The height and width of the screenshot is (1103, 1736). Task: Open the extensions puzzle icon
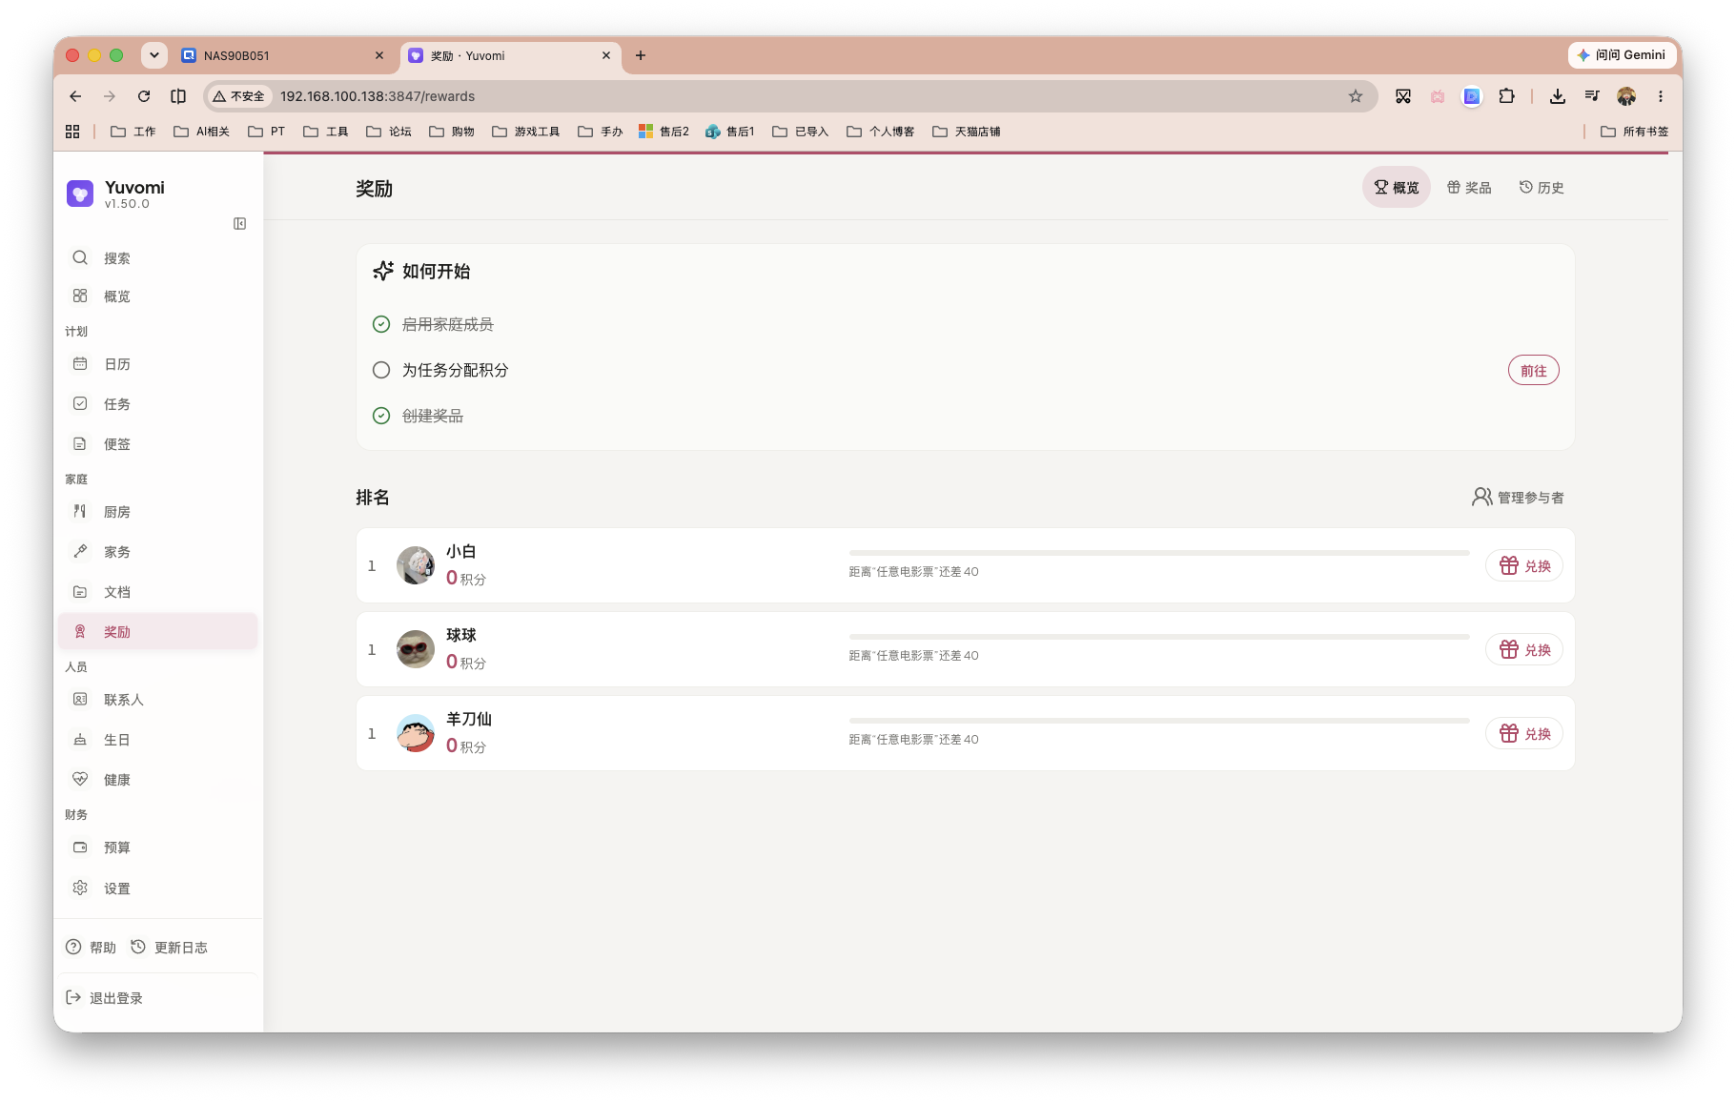pos(1506,96)
